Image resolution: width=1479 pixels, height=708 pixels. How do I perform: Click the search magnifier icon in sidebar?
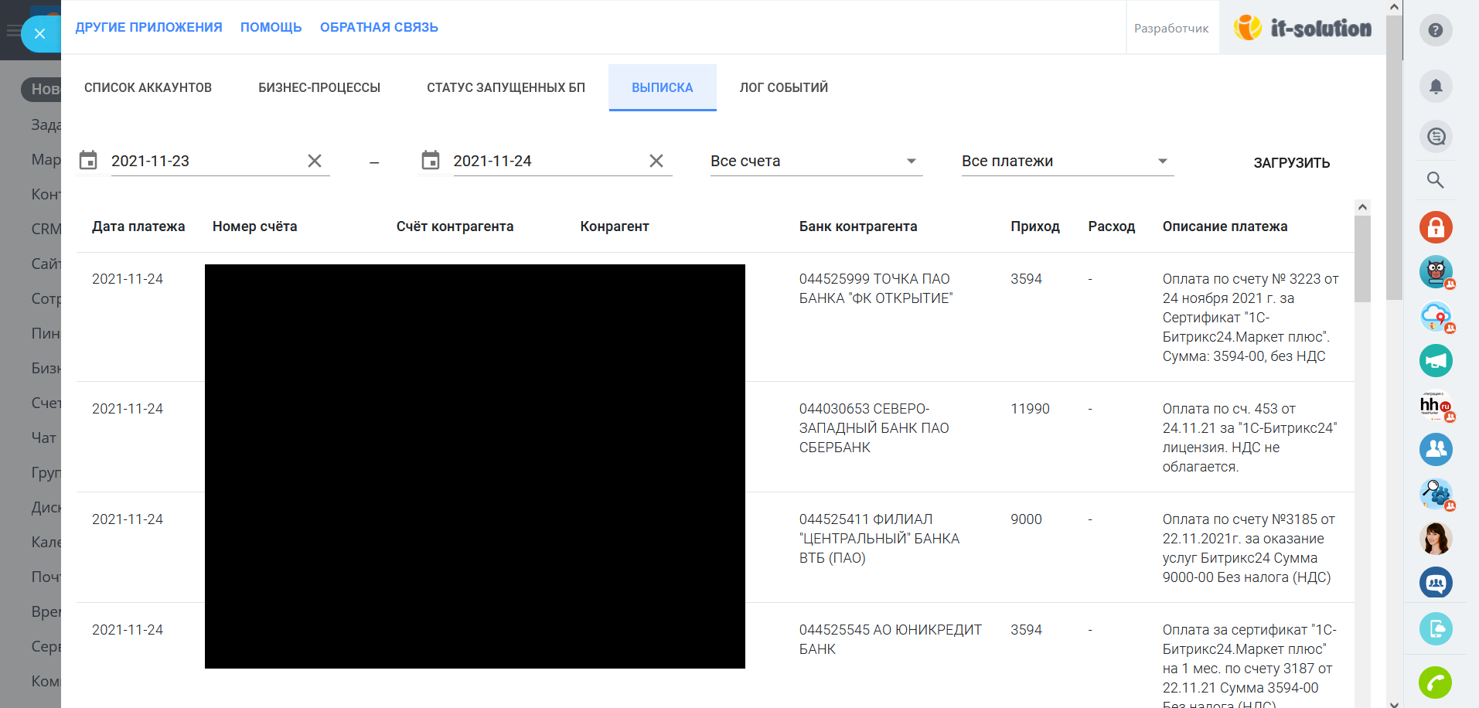coord(1435,180)
